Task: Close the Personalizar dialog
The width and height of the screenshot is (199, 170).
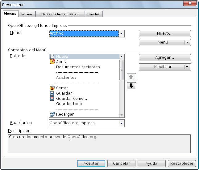Action: coord(190,3)
